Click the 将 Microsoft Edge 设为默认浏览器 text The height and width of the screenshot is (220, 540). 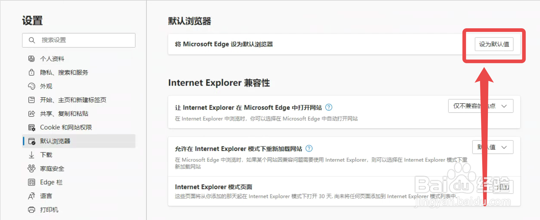[224, 44]
